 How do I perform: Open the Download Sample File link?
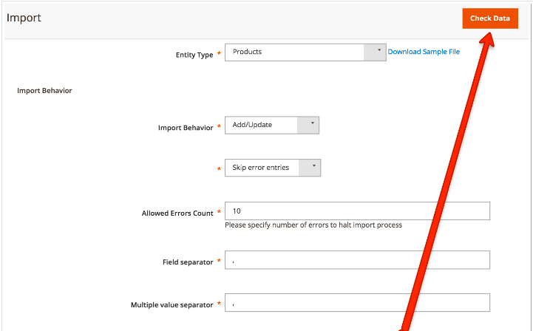(x=424, y=52)
